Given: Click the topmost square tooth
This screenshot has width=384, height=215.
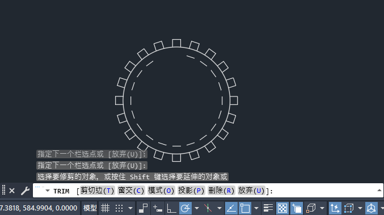Looking at the screenshot, I should [x=176, y=43].
